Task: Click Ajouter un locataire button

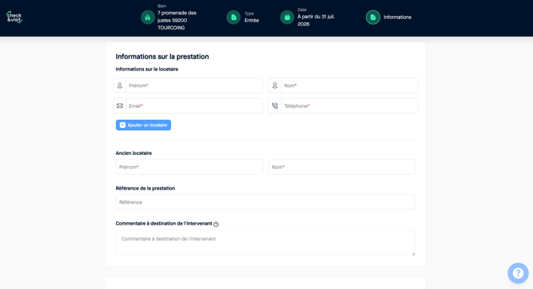Action: coord(143,125)
